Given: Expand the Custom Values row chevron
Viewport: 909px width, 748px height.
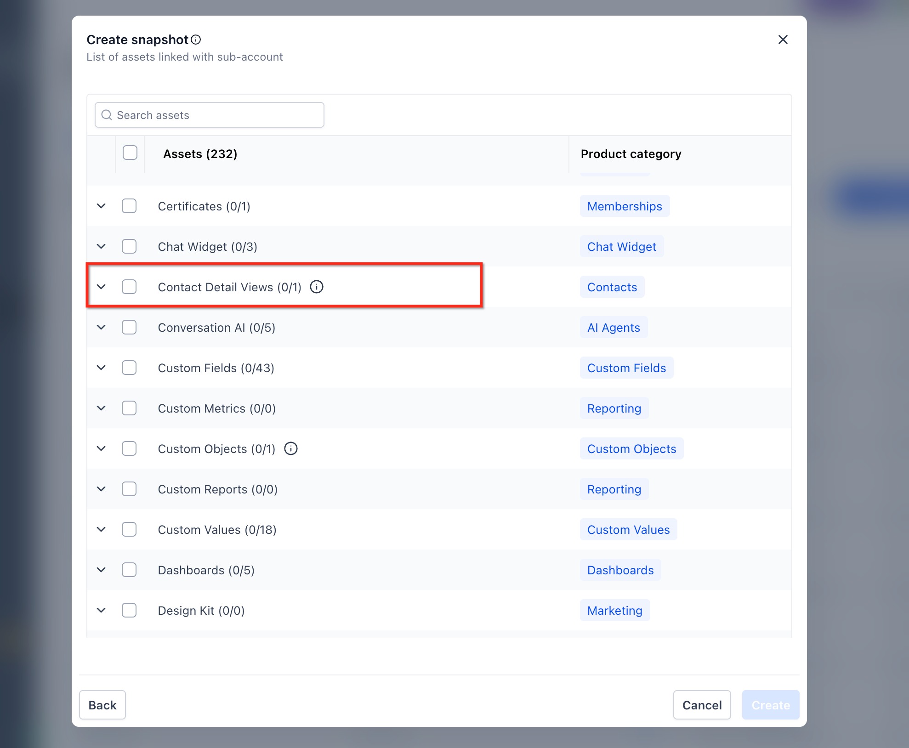Looking at the screenshot, I should pos(101,529).
